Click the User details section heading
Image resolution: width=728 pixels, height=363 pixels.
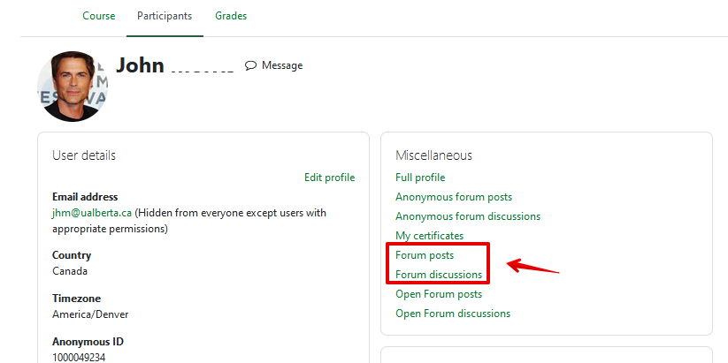[x=84, y=155]
